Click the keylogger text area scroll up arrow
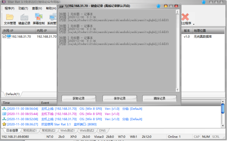This screenshot has width=227, height=141. (x=177, y=12)
